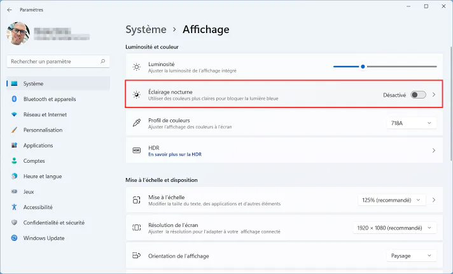Click the Orientation de l'affichage icon
453x274 pixels.
click(136, 255)
